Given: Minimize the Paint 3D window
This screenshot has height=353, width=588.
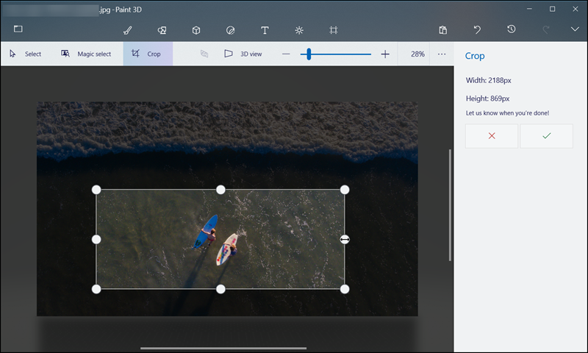Looking at the screenshot, I should (x=529, y=9).
